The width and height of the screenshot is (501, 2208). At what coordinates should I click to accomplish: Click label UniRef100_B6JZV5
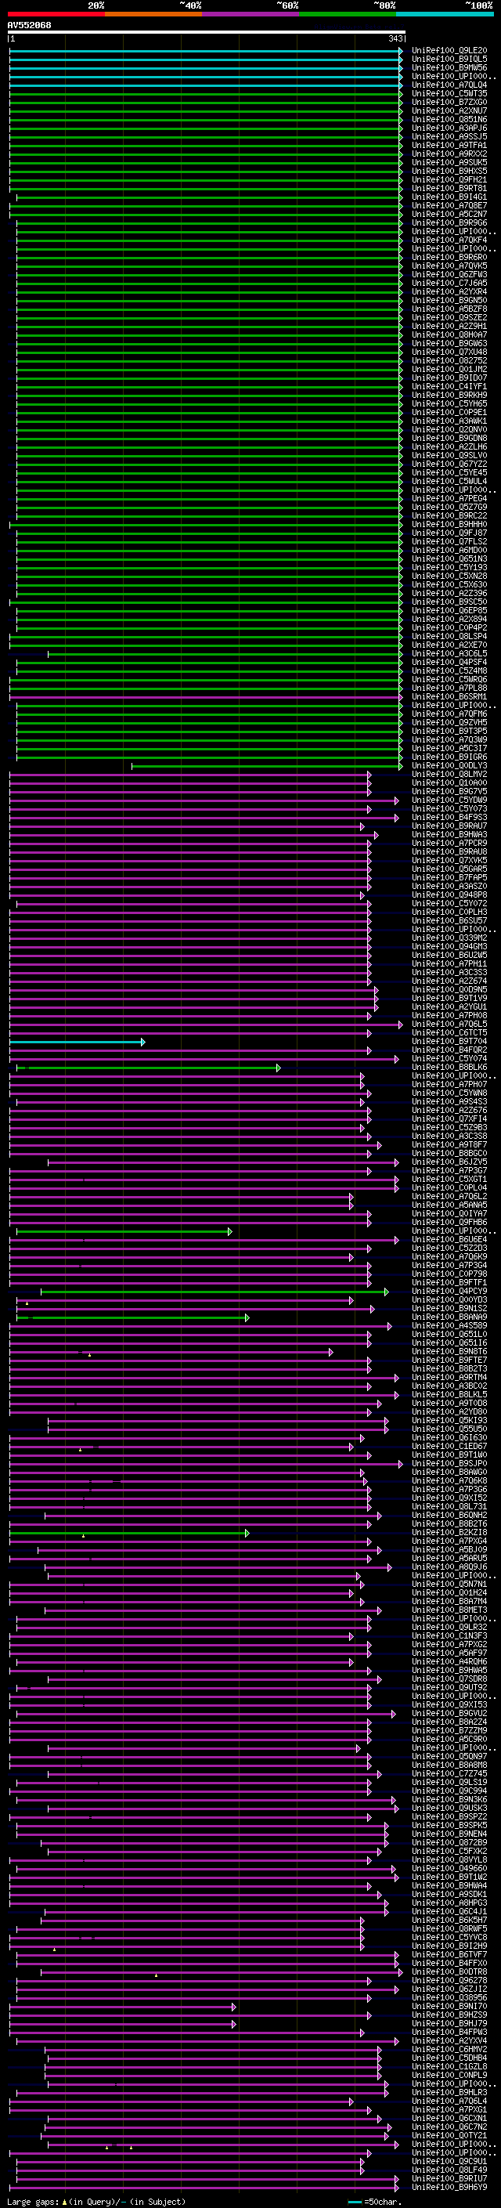pos(449,1162)
